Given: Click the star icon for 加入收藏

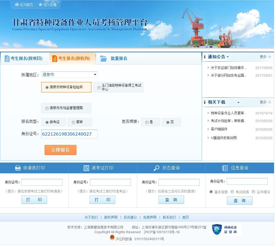Looking at the screenshot, I should click(x=41, y=4).
